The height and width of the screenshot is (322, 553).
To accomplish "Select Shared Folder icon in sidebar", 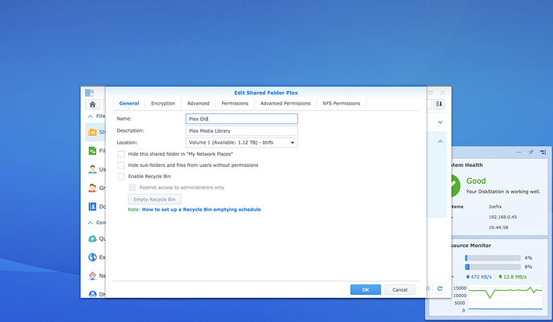I will (x=92, y=132).
